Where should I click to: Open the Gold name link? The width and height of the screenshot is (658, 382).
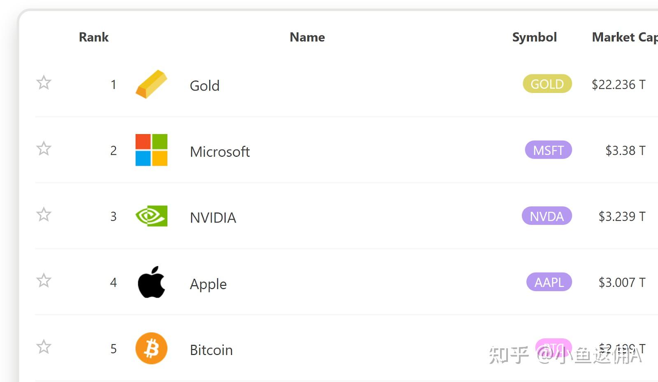[x=204, y=86]
